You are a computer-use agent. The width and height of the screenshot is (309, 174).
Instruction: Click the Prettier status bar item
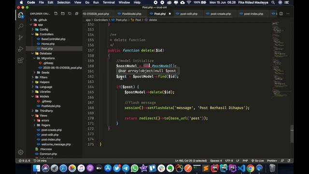(x=272, y=160)
